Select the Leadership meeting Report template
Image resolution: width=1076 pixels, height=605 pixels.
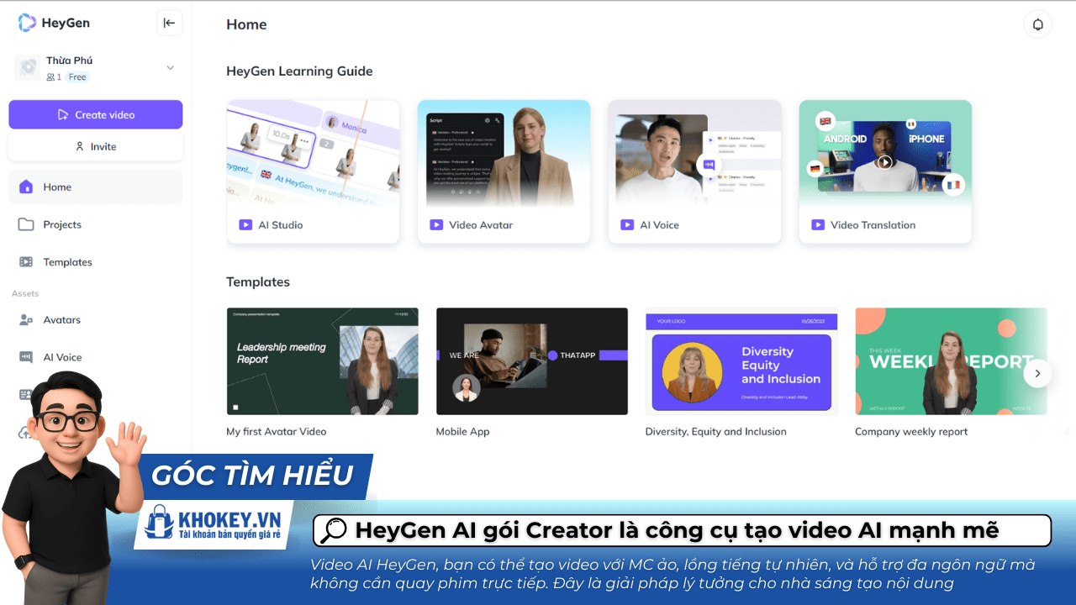[x=322, y=361]
